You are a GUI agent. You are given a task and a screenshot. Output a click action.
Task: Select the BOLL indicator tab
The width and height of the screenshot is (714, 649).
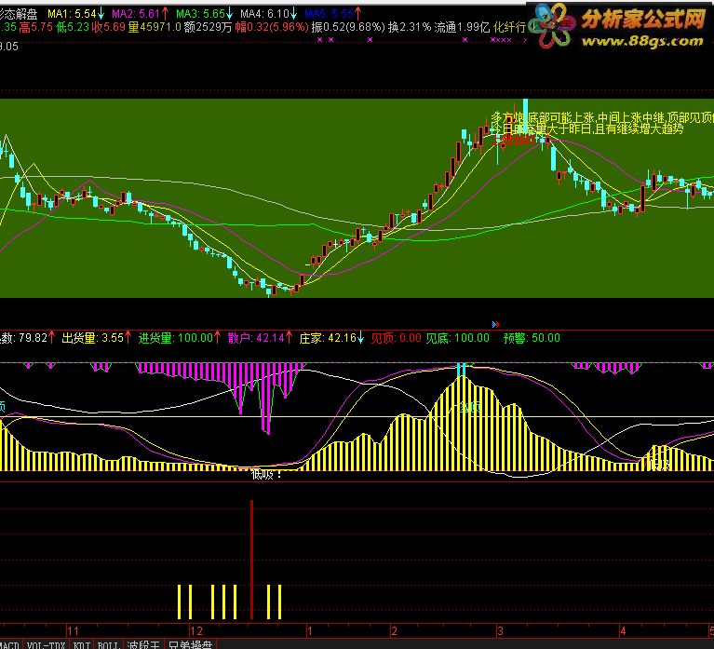[x=108, y=644]
